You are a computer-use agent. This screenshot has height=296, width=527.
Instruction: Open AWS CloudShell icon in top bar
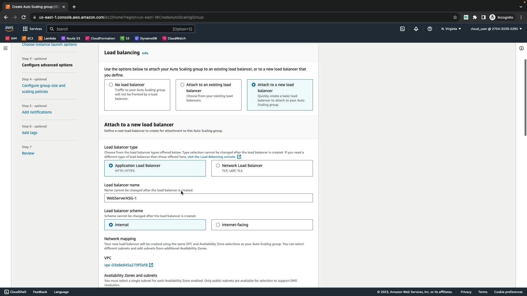402,29
